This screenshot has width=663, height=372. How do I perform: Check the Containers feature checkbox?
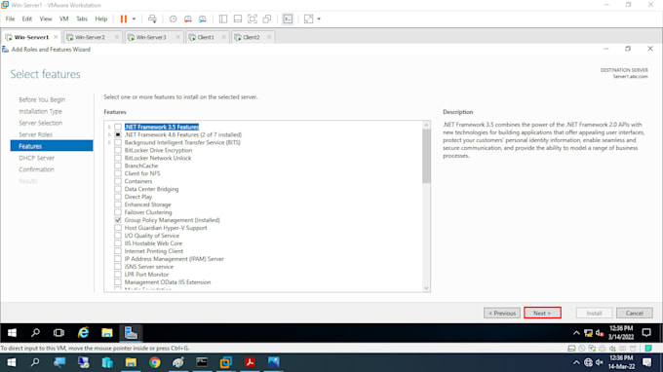pyautogui.click(x=118, y=181)
